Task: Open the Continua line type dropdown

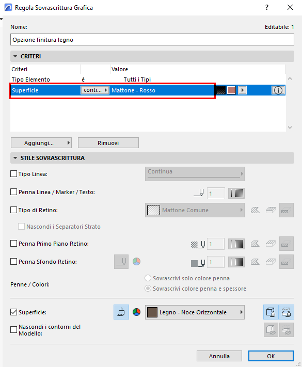Action: [195, 174]
